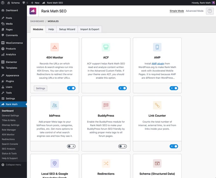Click the Plugins plug icon
216x178 pixels.
(x=3, y=81)
